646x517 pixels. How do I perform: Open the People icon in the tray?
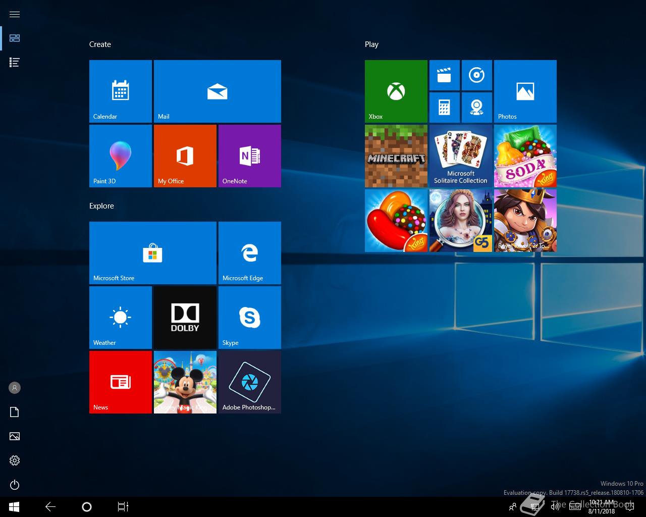coord(513,507)
